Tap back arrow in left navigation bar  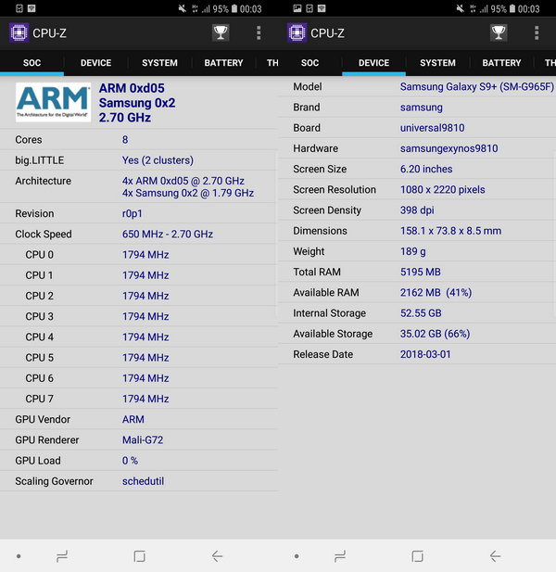tap(217, 556)
